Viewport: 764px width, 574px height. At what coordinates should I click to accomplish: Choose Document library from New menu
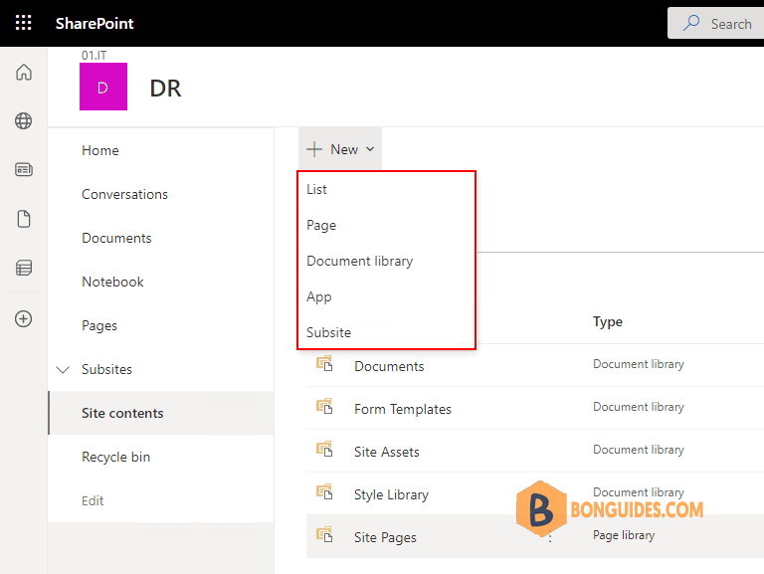click(386, 262)
